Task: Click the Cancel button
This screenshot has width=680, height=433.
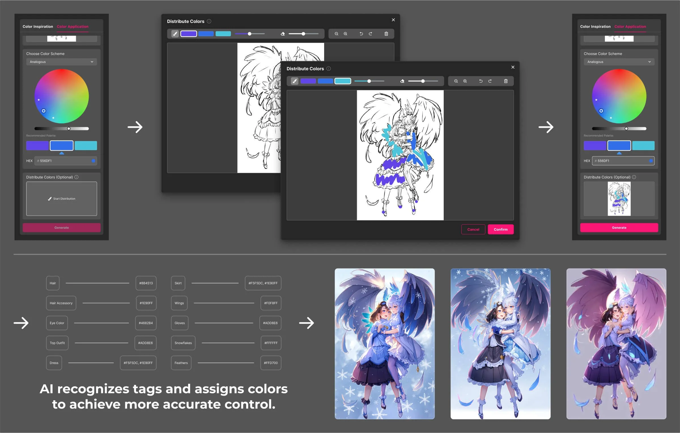Action: coord(473,229)
